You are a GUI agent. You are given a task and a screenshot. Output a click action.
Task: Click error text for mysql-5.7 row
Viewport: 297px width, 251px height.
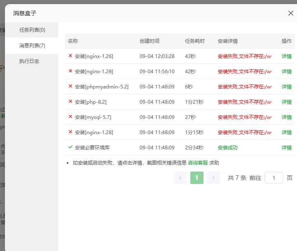245,117
